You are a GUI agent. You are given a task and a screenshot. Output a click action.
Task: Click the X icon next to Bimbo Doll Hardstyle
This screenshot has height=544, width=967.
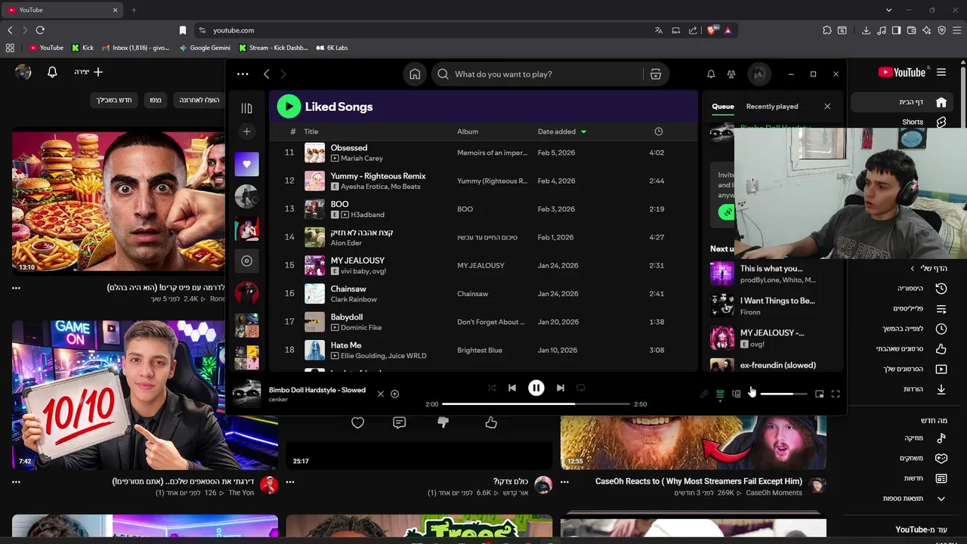[x=381, y=394]
